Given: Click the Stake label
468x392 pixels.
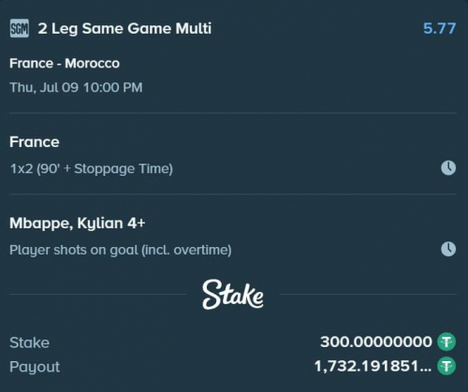Looking at the screenshot, I should coord(29,342).
